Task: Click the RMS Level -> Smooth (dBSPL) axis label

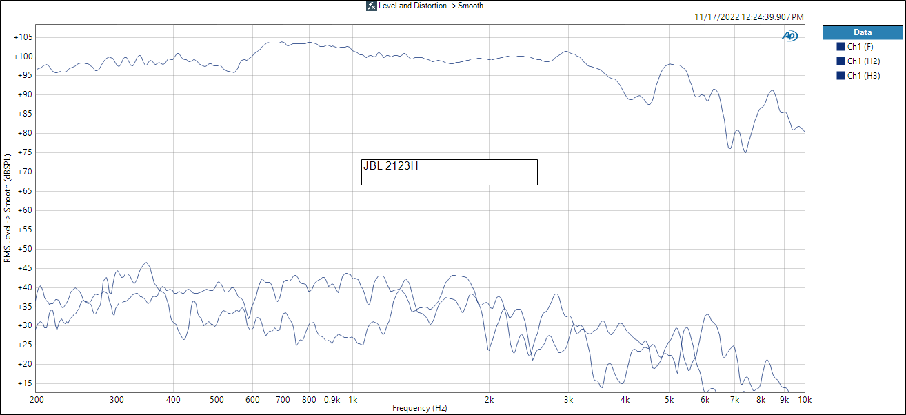Action: point(8,207)
